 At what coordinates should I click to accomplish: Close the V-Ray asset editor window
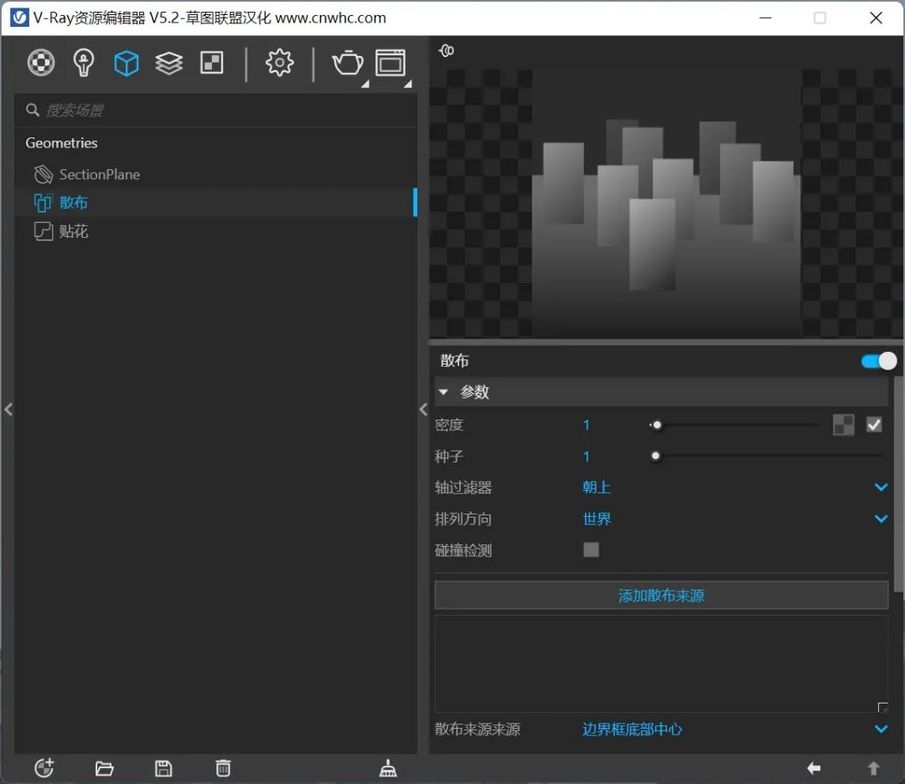pyautogui.click(x=876, y=18)
